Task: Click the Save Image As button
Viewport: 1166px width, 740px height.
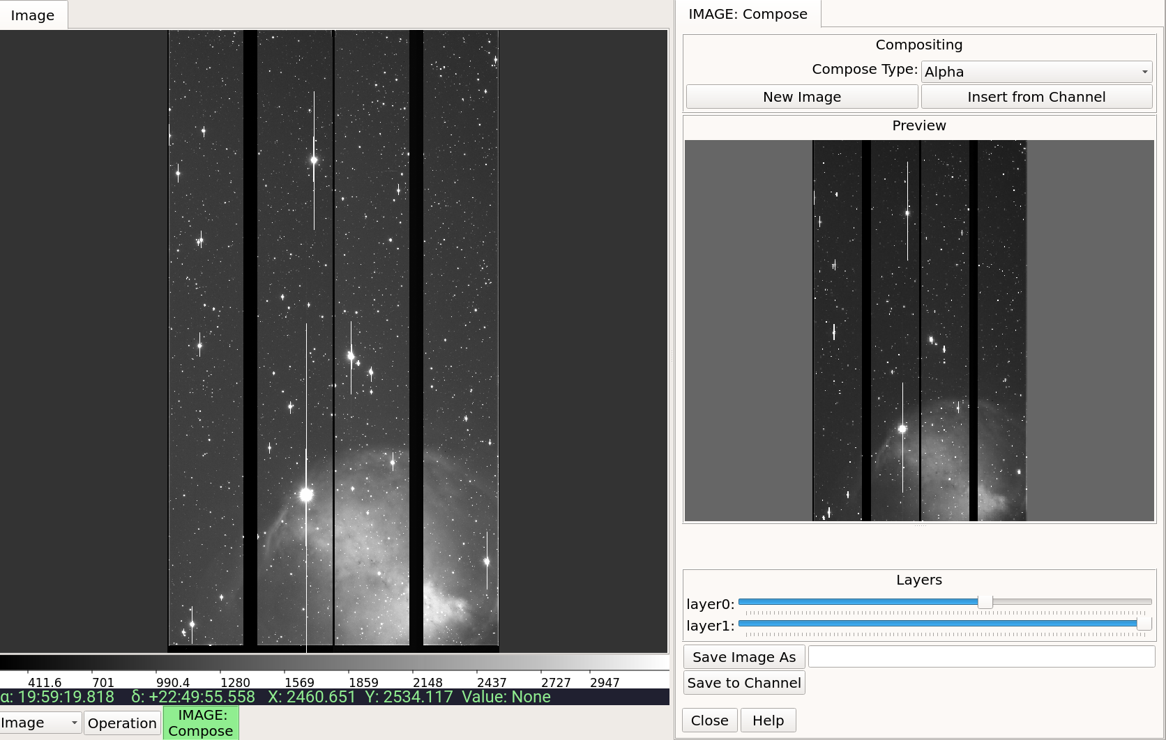Action: click(744, 657)
